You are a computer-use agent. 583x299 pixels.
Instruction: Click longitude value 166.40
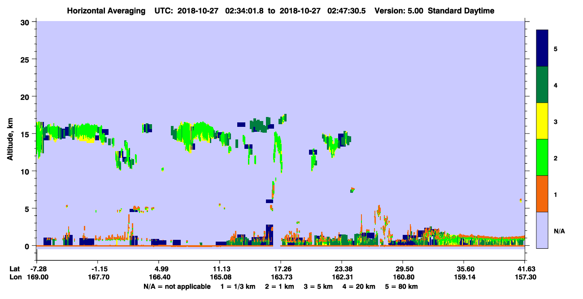point(161,277)
